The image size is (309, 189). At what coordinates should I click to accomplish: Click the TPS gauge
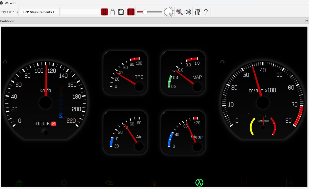point(125,73)
